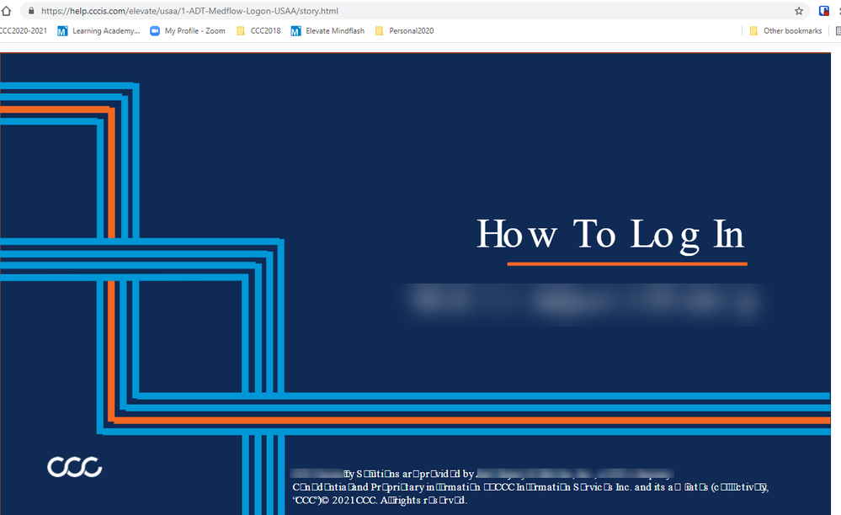Click the How To Log In title
Viewport: 841px width, 515px height.
point(610,235)
